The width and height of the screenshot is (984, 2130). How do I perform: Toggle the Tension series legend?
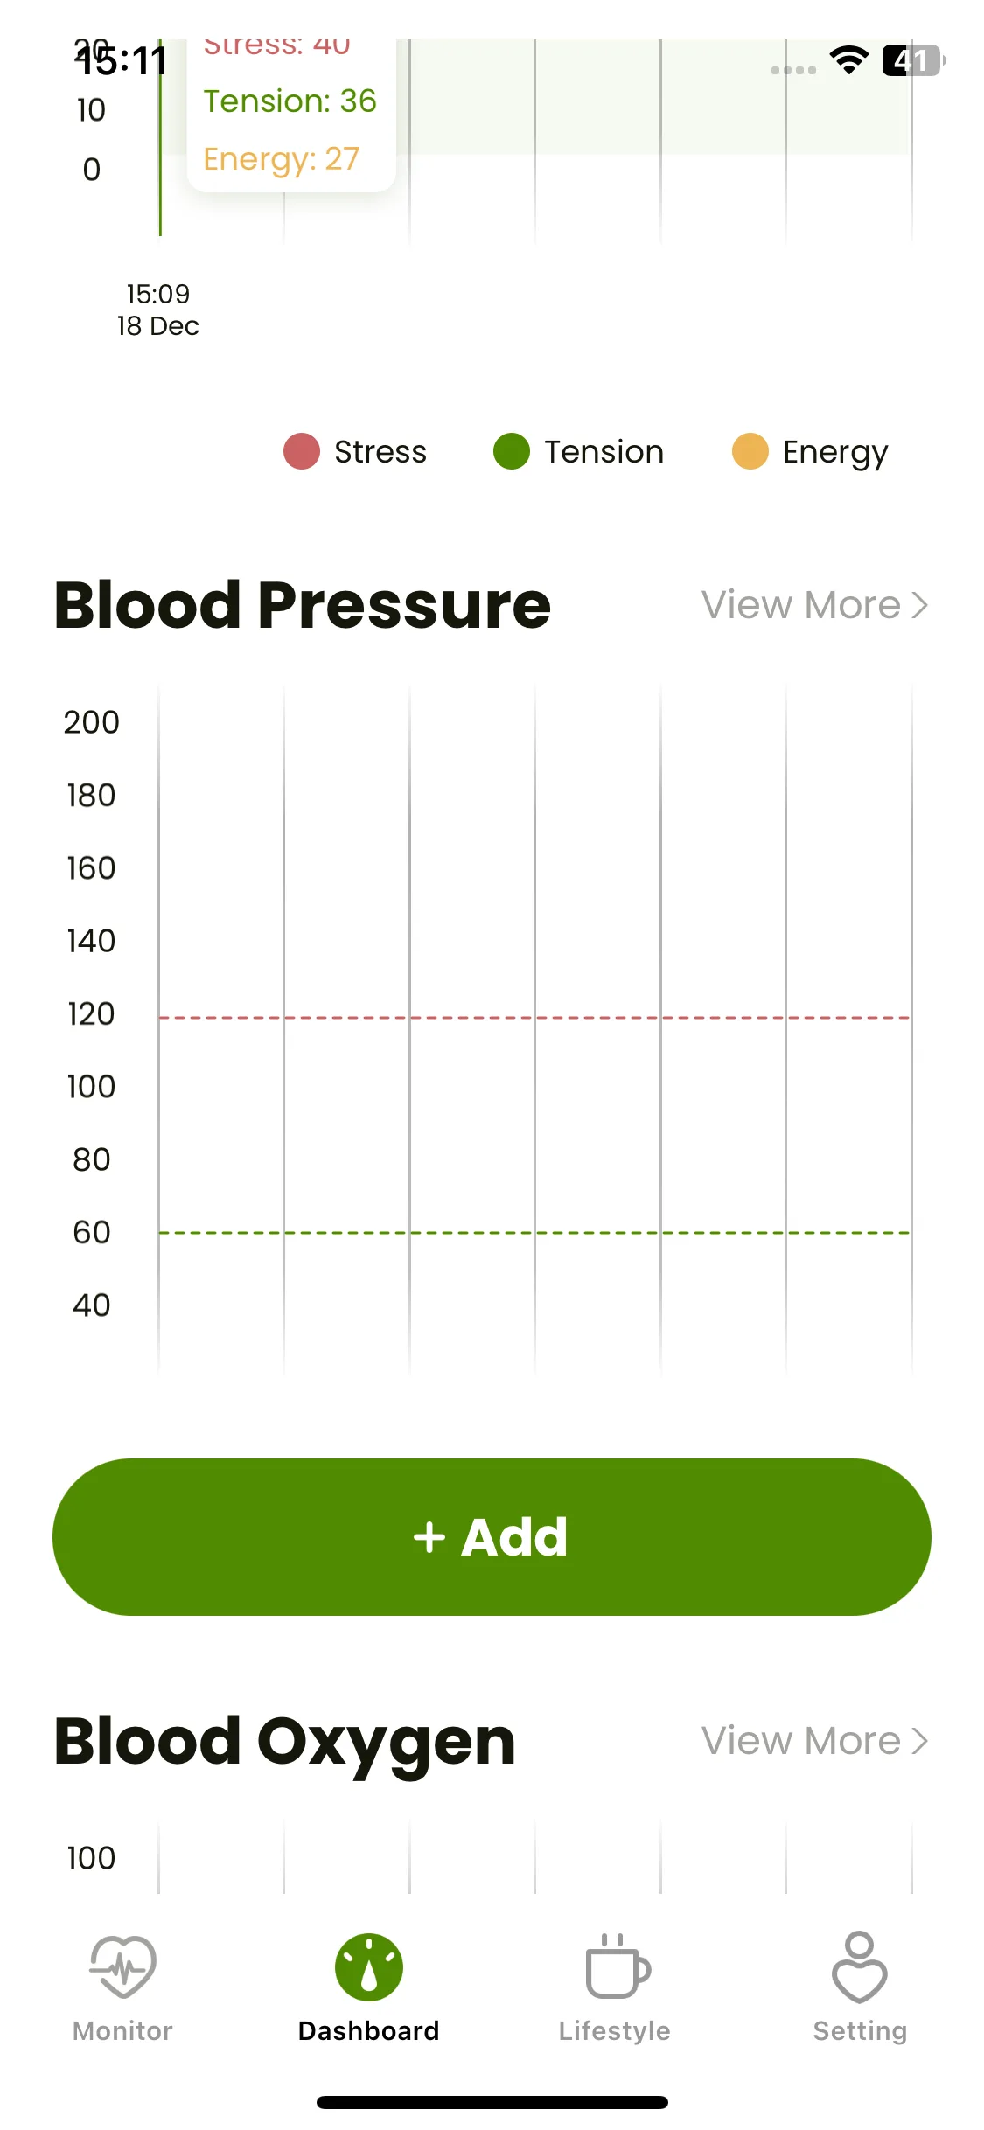(578, 451)
